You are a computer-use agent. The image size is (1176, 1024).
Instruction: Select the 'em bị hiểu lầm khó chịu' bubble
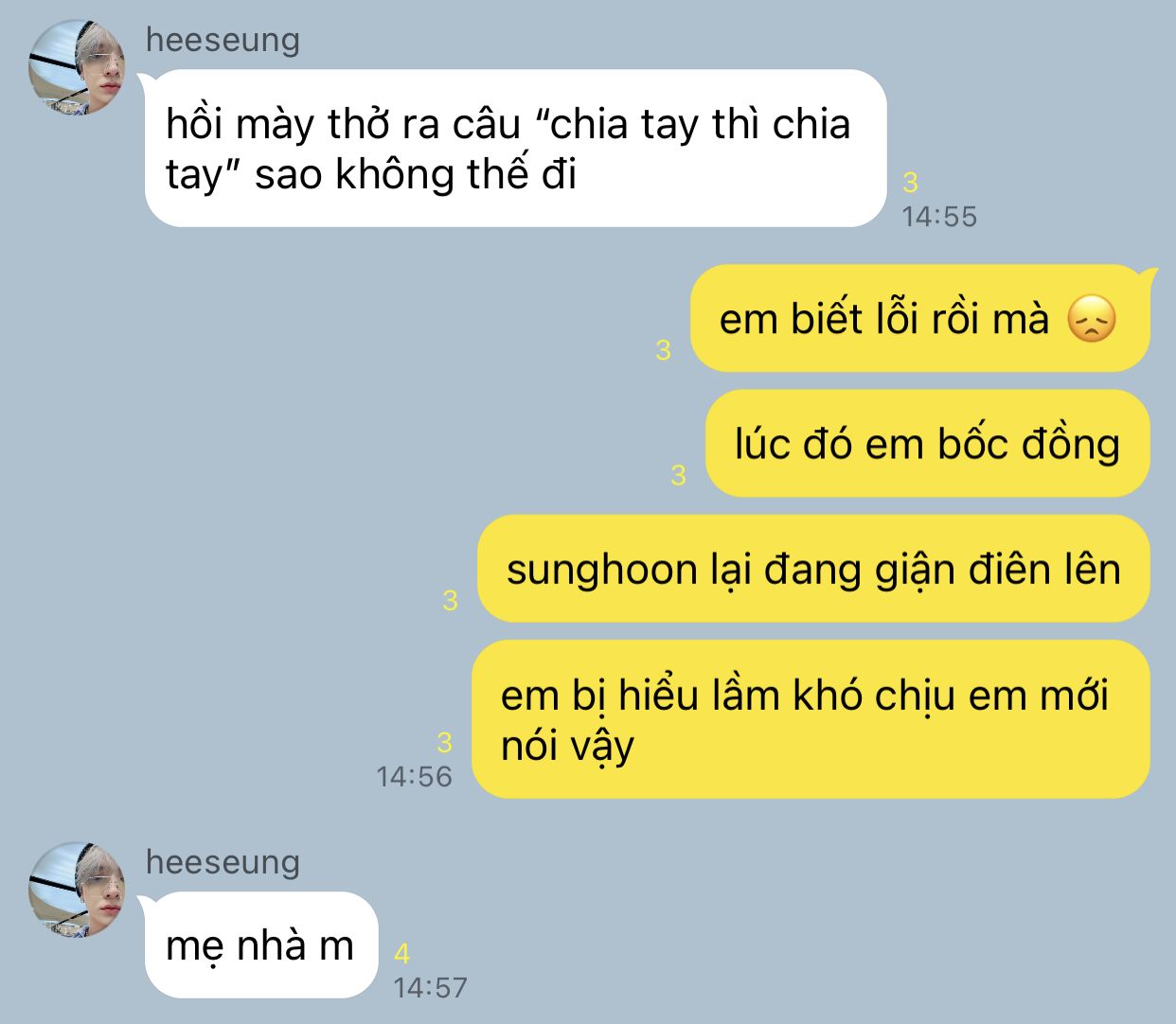811,719
